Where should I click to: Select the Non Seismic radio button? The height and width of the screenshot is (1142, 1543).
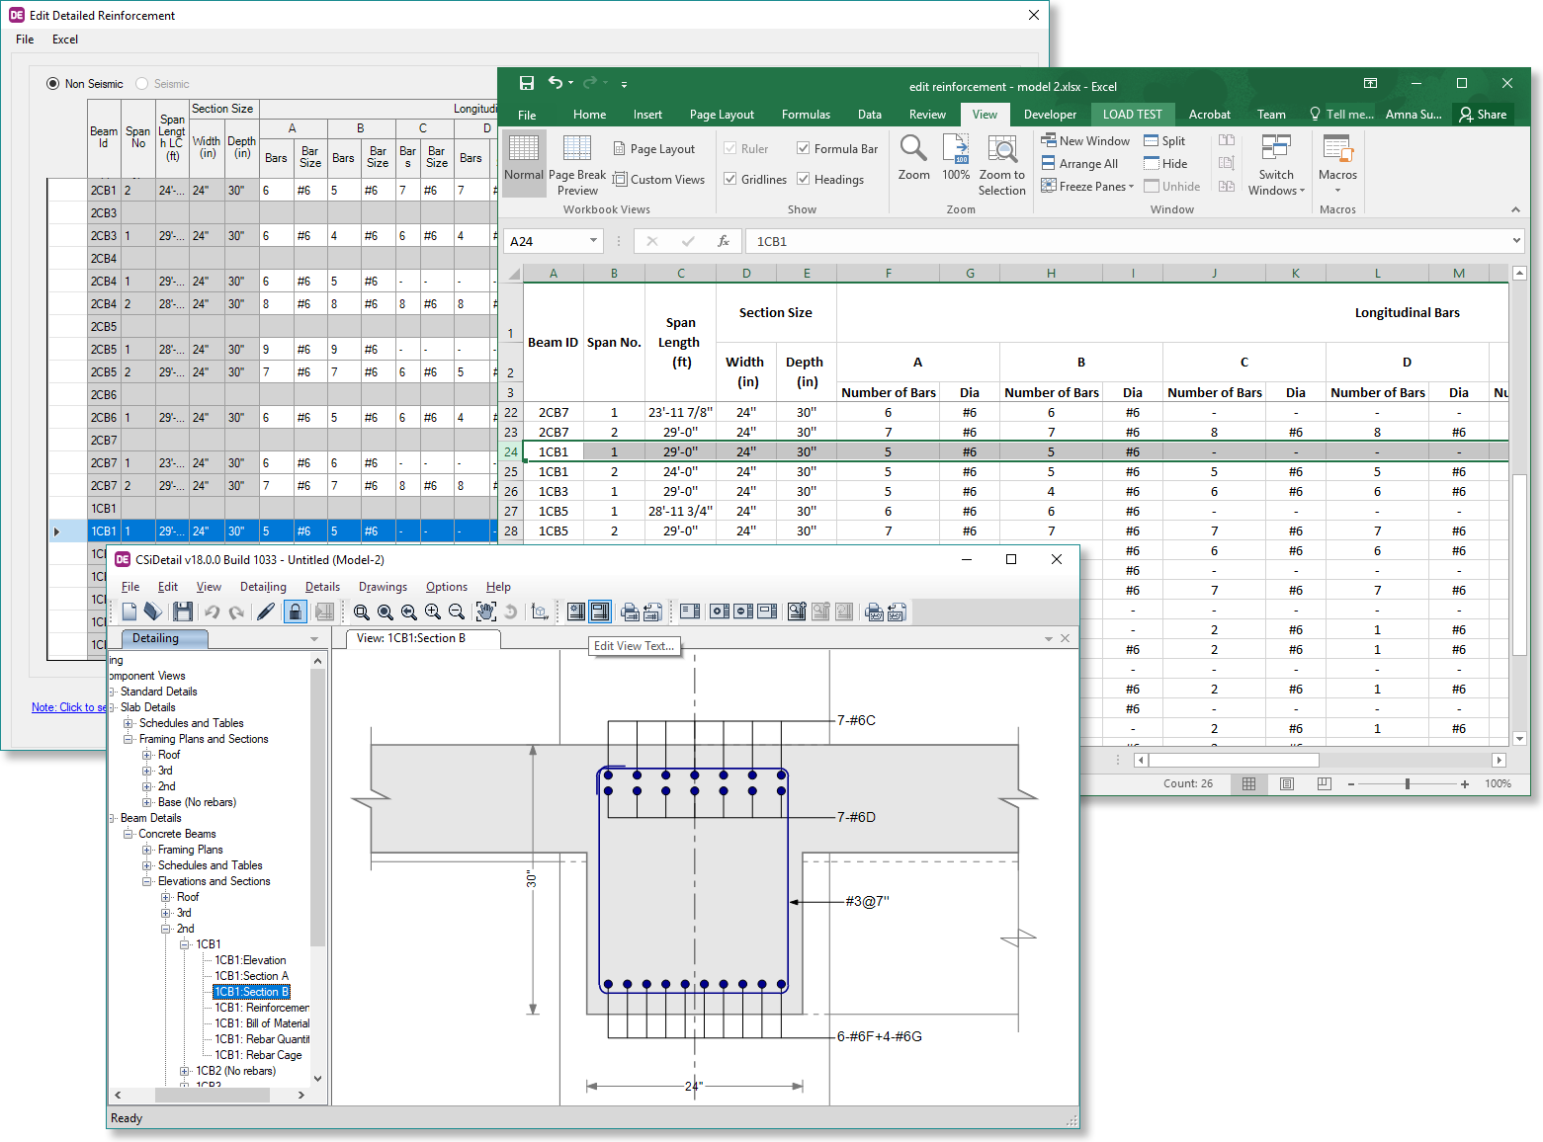[x=53, y=84]
